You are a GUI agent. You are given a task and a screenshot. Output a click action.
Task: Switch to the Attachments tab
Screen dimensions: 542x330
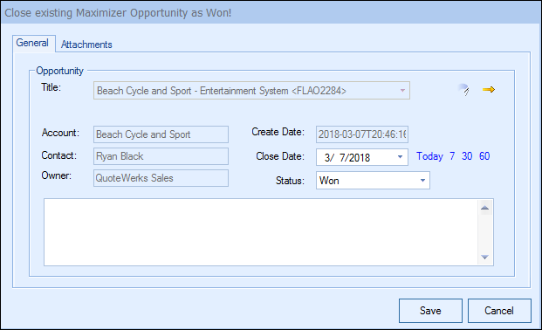pyautogui.click(x=86, y=45)
